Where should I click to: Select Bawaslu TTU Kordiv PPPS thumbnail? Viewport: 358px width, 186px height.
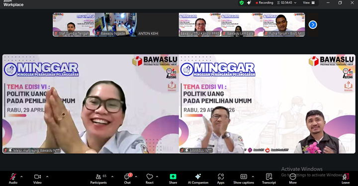200,24
